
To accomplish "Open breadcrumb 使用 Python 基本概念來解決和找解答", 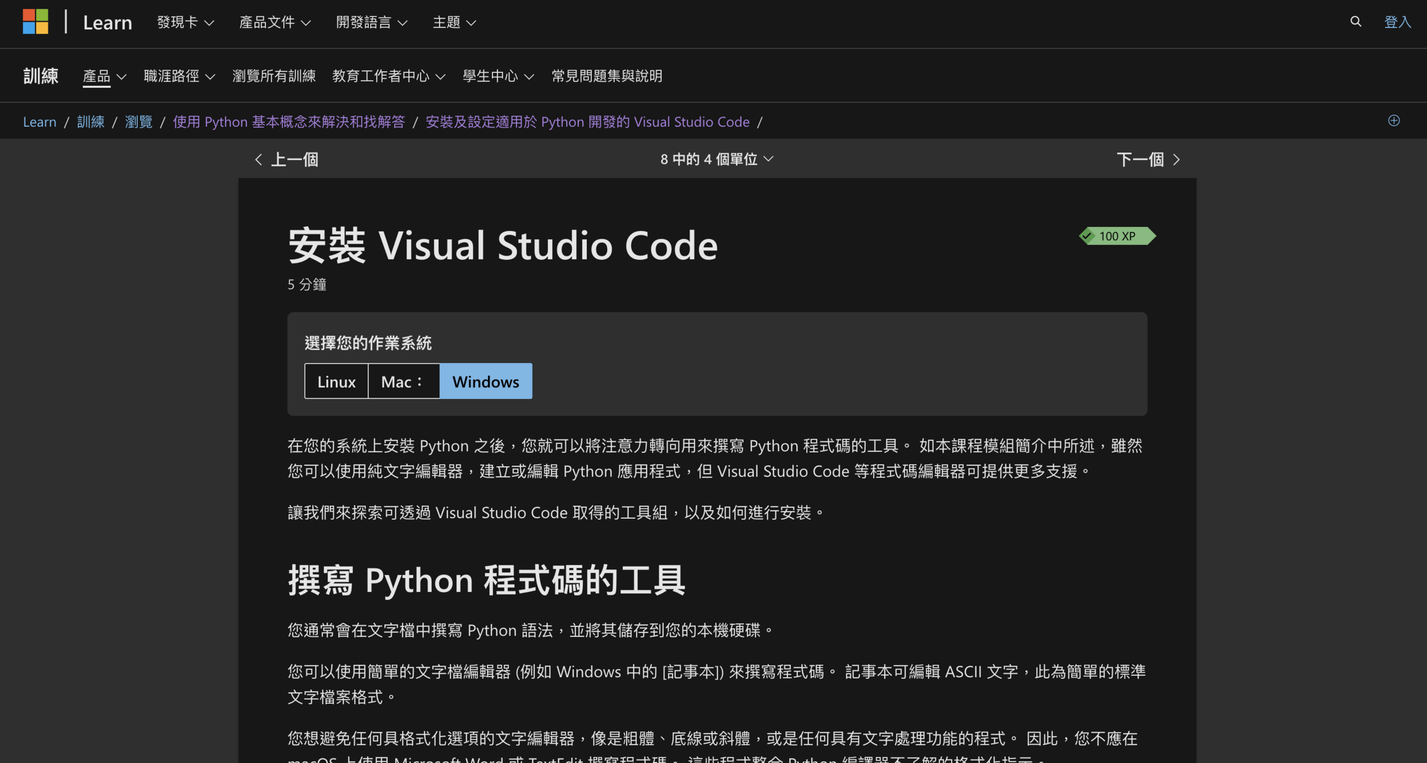I will click(x=289, y=122).
